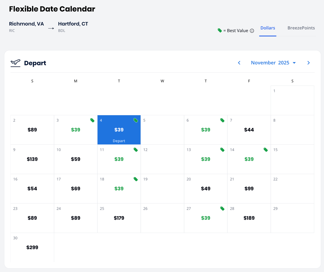
Task: Click the $39 fare on November 13
Action: [x=205, y=159]
